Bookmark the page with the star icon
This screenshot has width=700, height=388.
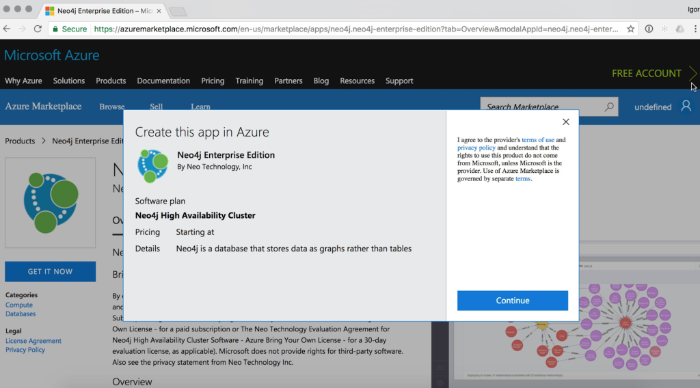pos(630,29)
